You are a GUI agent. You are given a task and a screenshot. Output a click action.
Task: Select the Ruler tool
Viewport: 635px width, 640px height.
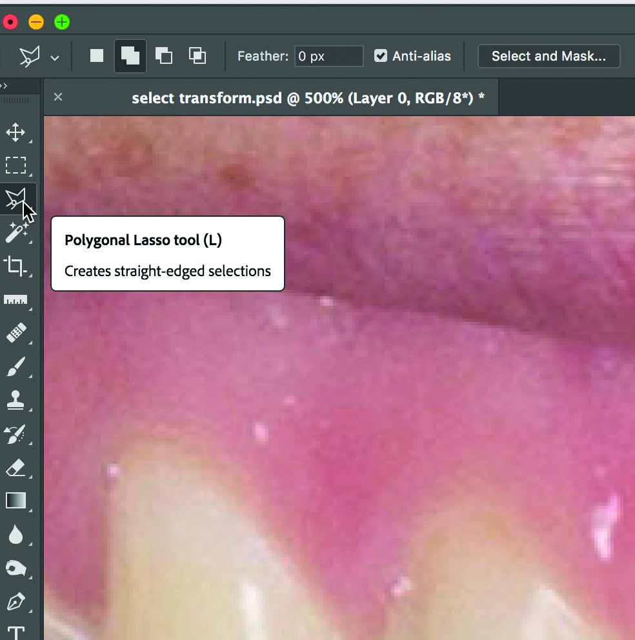point(15,300)
